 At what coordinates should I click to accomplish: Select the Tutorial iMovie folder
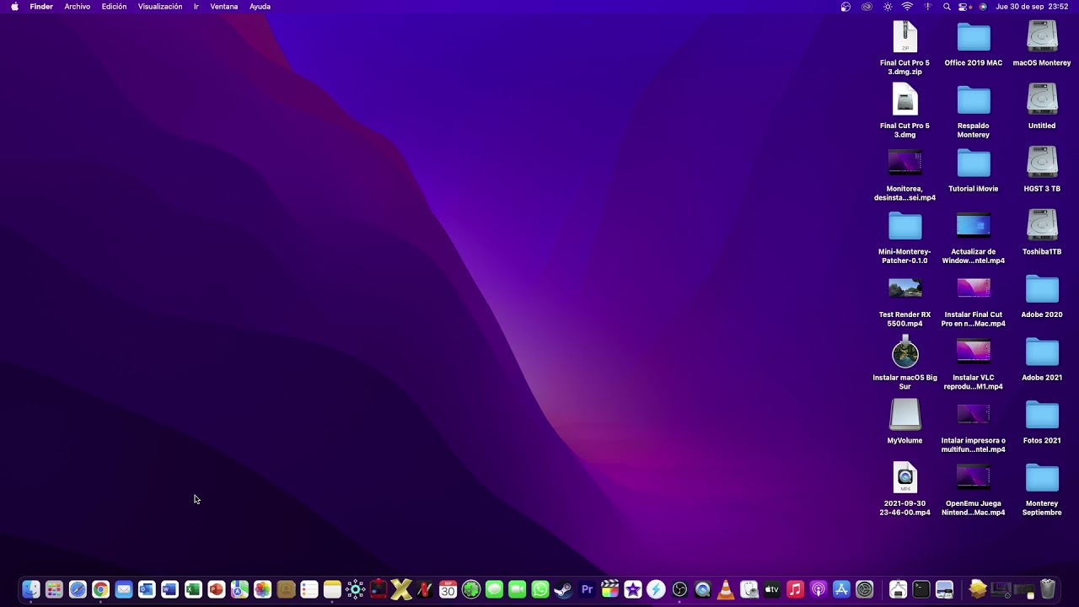(x=974, y=169)
